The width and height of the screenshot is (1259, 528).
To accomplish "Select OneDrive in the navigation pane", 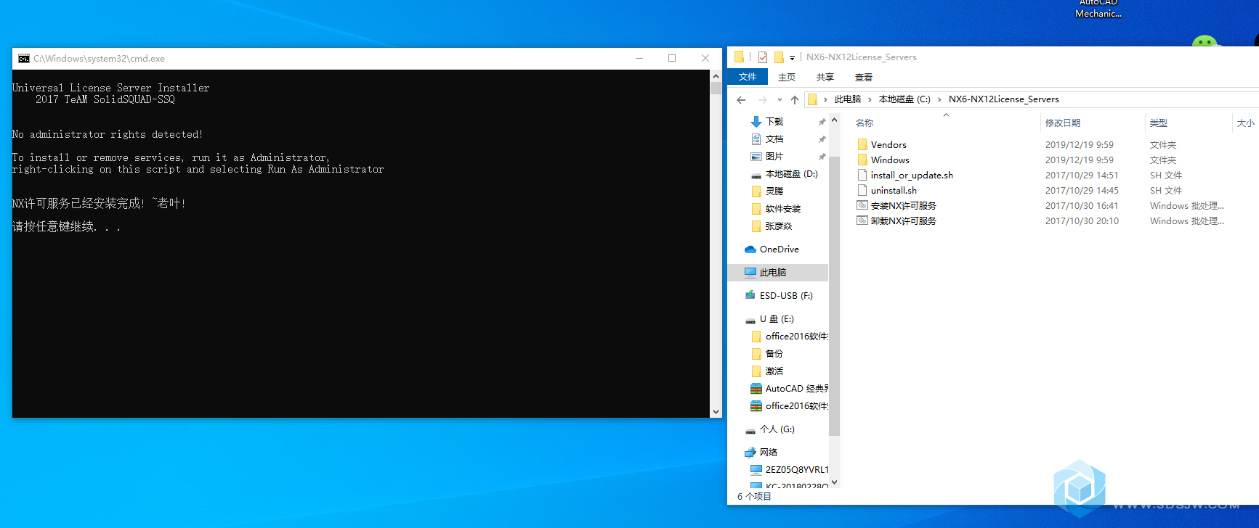I will pos(779,249).
